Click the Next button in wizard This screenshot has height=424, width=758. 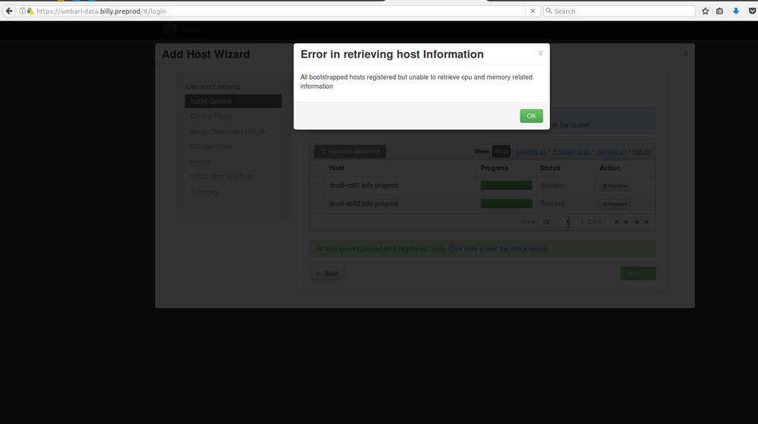pyautogui.click(x=638, y=273)
